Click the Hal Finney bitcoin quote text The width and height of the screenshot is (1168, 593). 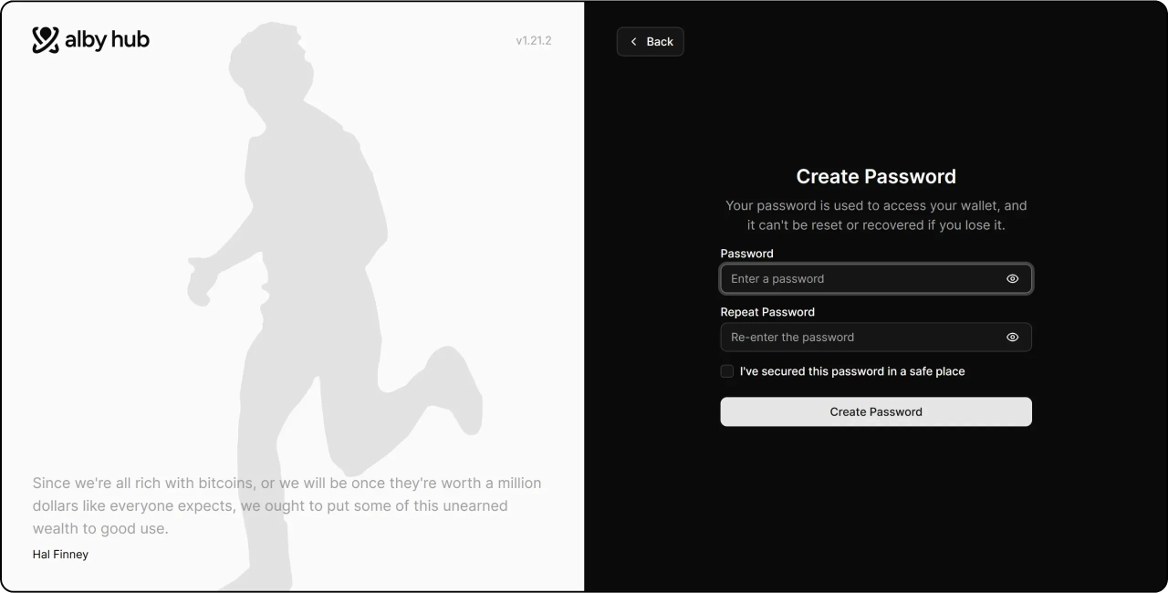[x=287, y=505]
